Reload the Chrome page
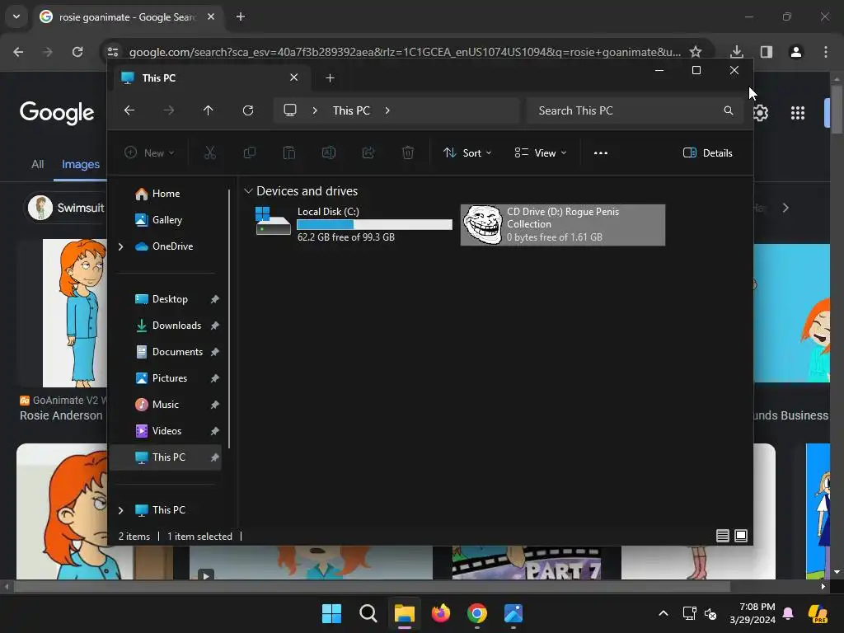Image resolution: width=844 pixels, height=633 pixels. pyautogui.click(x=77, y=52)
